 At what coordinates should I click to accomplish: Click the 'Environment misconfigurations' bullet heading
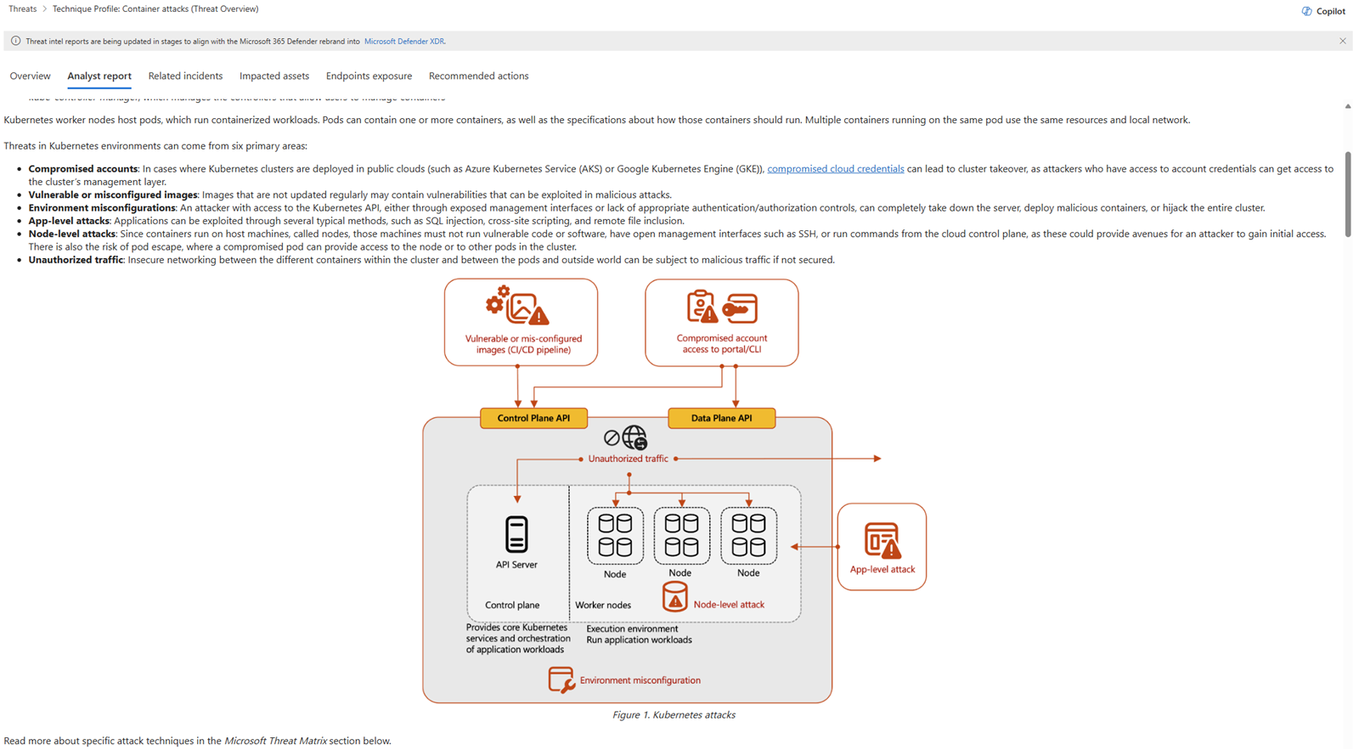(102, 208)
